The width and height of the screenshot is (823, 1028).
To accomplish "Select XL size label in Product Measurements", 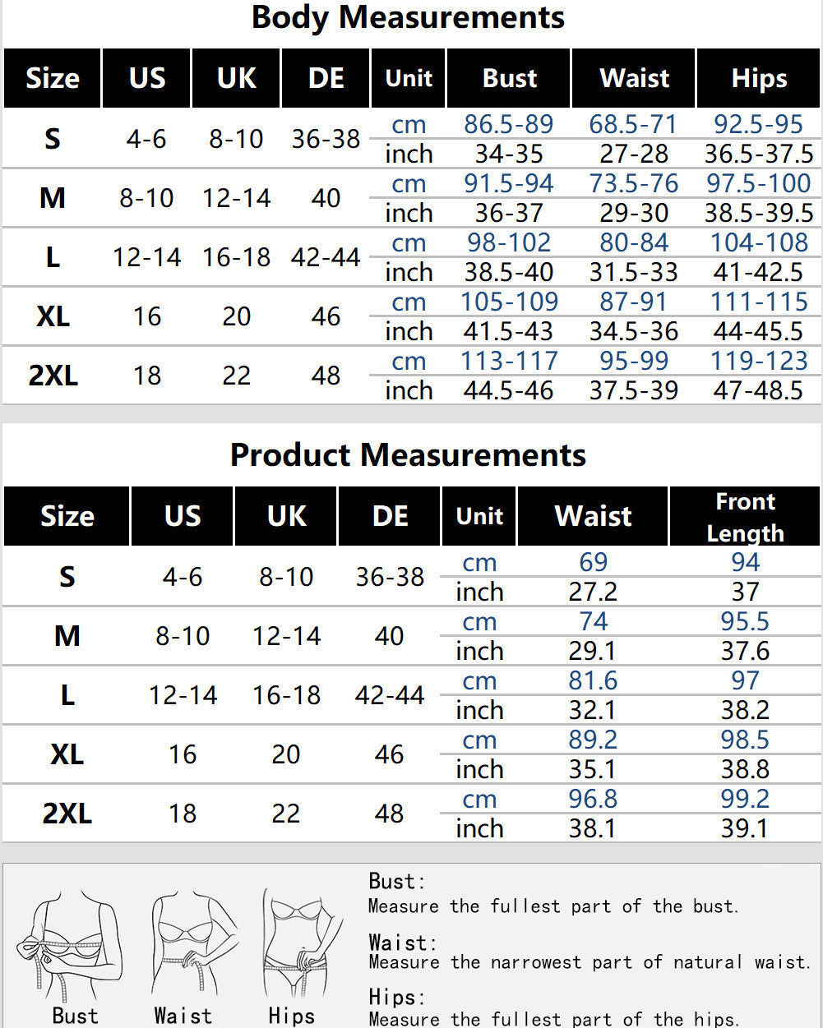I will (x=67, y=754).
